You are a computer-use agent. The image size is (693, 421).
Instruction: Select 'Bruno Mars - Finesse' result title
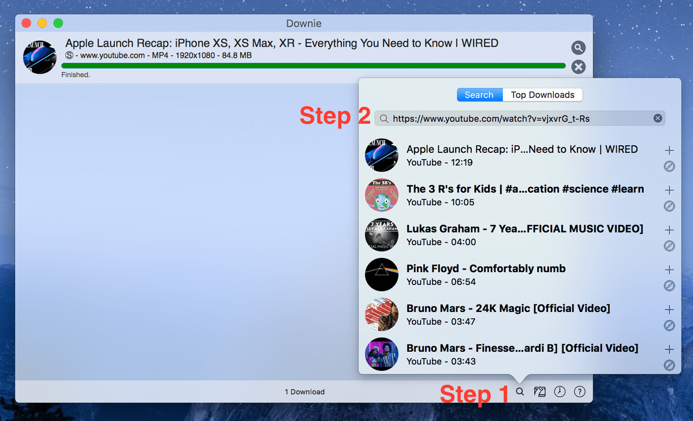coord(522,348)
